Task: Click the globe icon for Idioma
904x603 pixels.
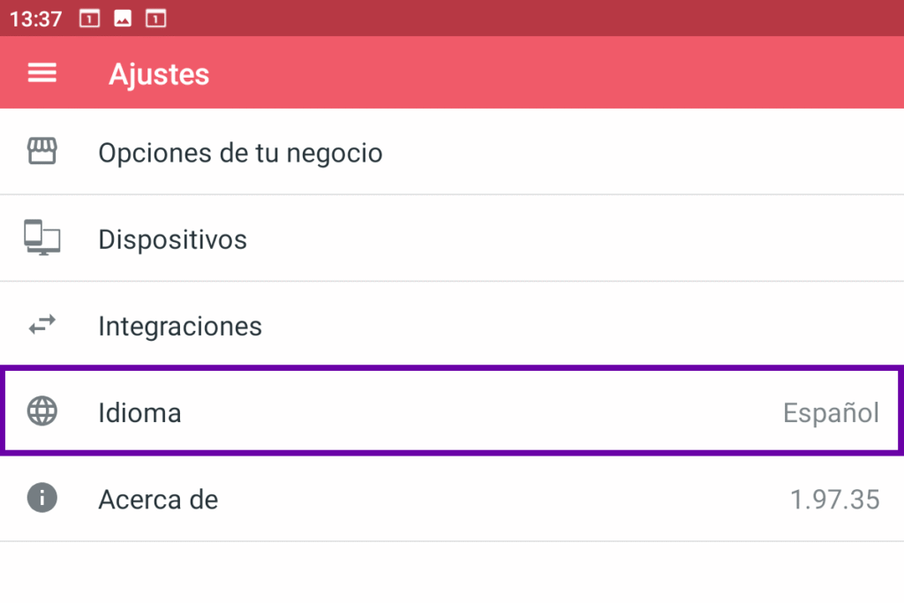Action: pyautogui.click(x=41, y=411)
